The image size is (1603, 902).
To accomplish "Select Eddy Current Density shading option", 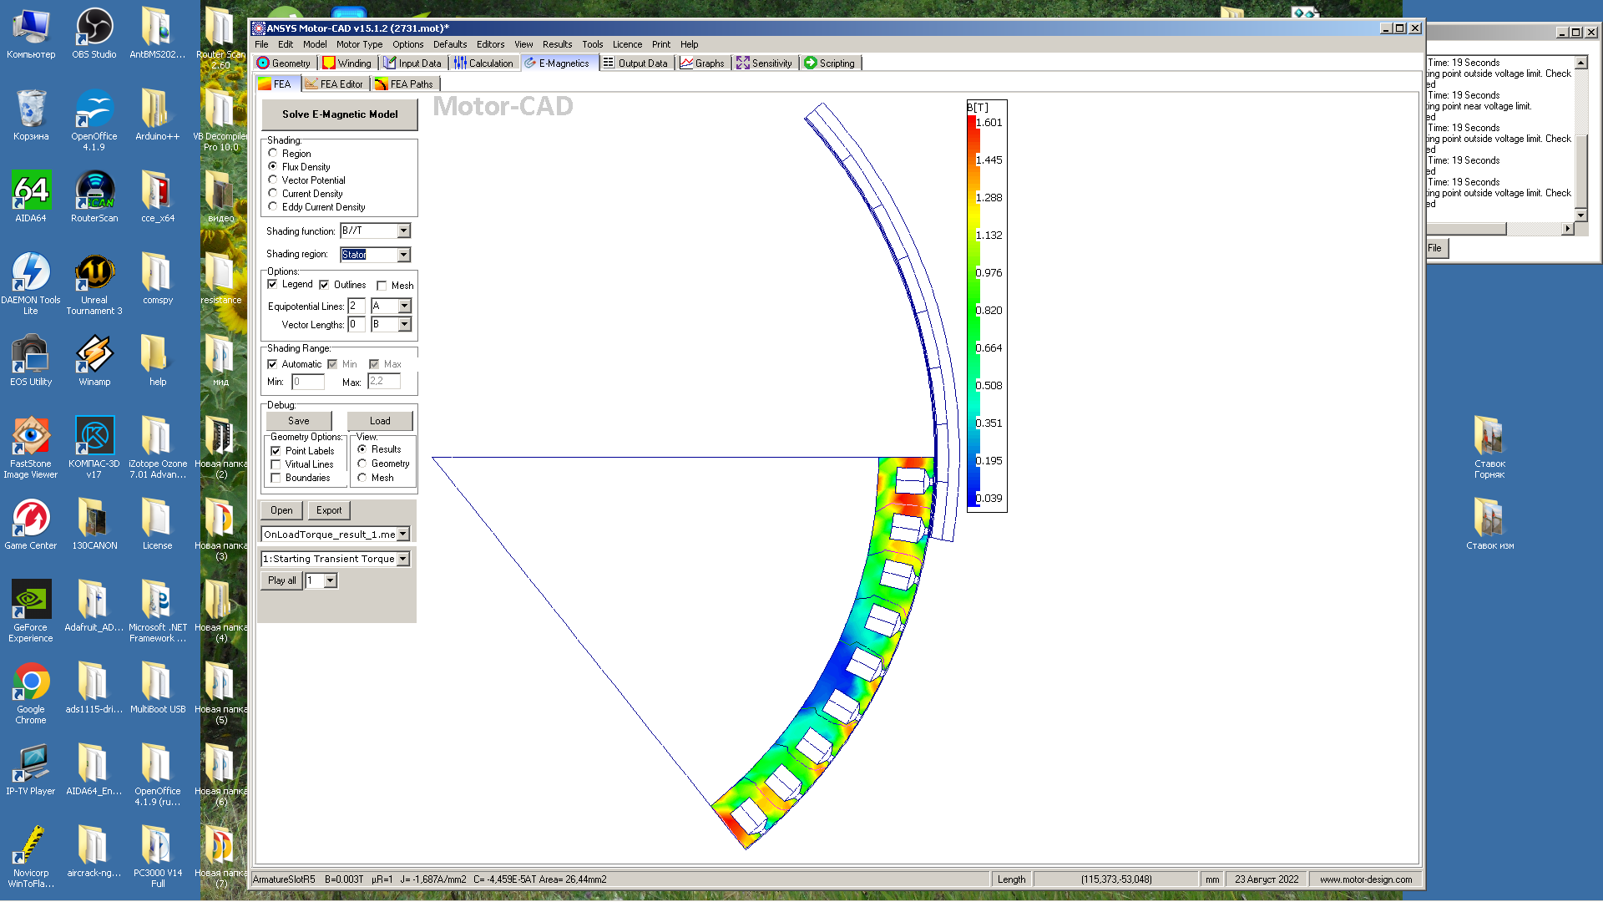I will pyautogui.click(x=273, y=207).
